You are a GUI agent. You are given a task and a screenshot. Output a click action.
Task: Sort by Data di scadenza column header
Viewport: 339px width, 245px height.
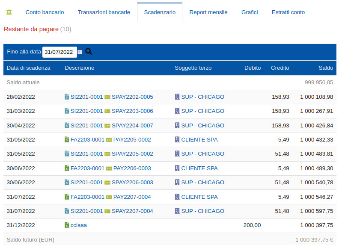[29, 68]
